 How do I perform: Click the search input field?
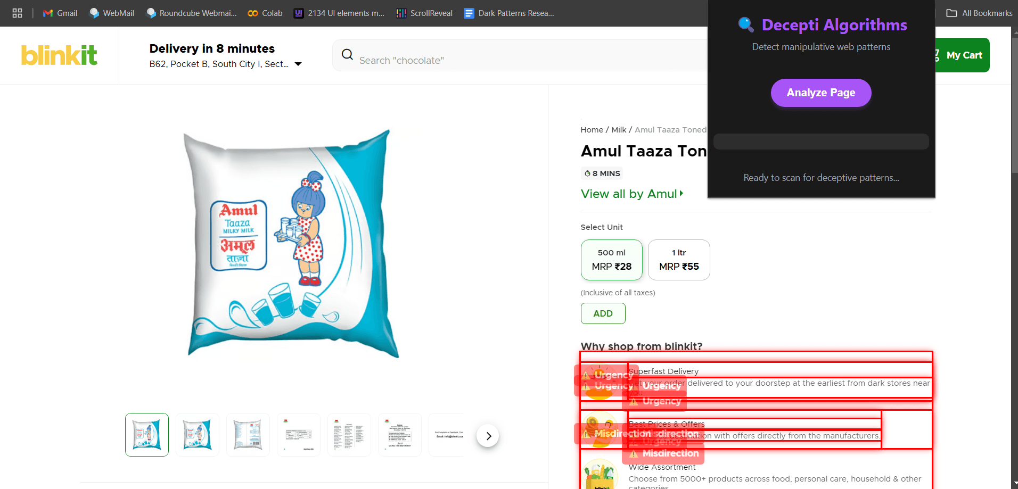[x=527, y=61]
